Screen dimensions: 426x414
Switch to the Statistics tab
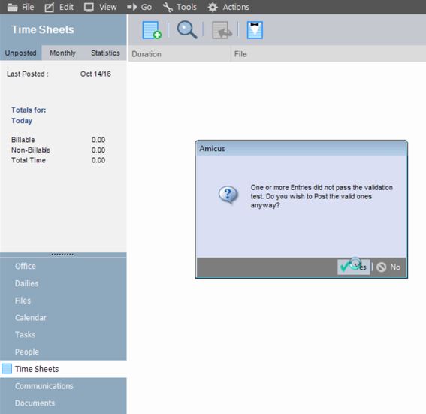[x=105, y=53]
